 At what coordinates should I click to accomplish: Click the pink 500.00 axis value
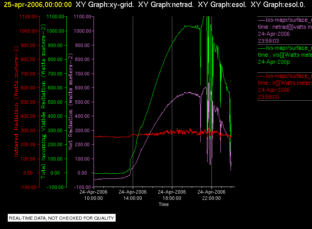82,102
